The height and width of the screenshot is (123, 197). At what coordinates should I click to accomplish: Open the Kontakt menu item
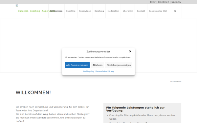tap(141, 11)
